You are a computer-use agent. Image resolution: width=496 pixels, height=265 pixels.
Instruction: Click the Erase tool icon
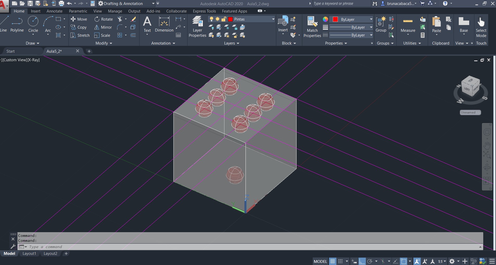(x=133, y=19)
